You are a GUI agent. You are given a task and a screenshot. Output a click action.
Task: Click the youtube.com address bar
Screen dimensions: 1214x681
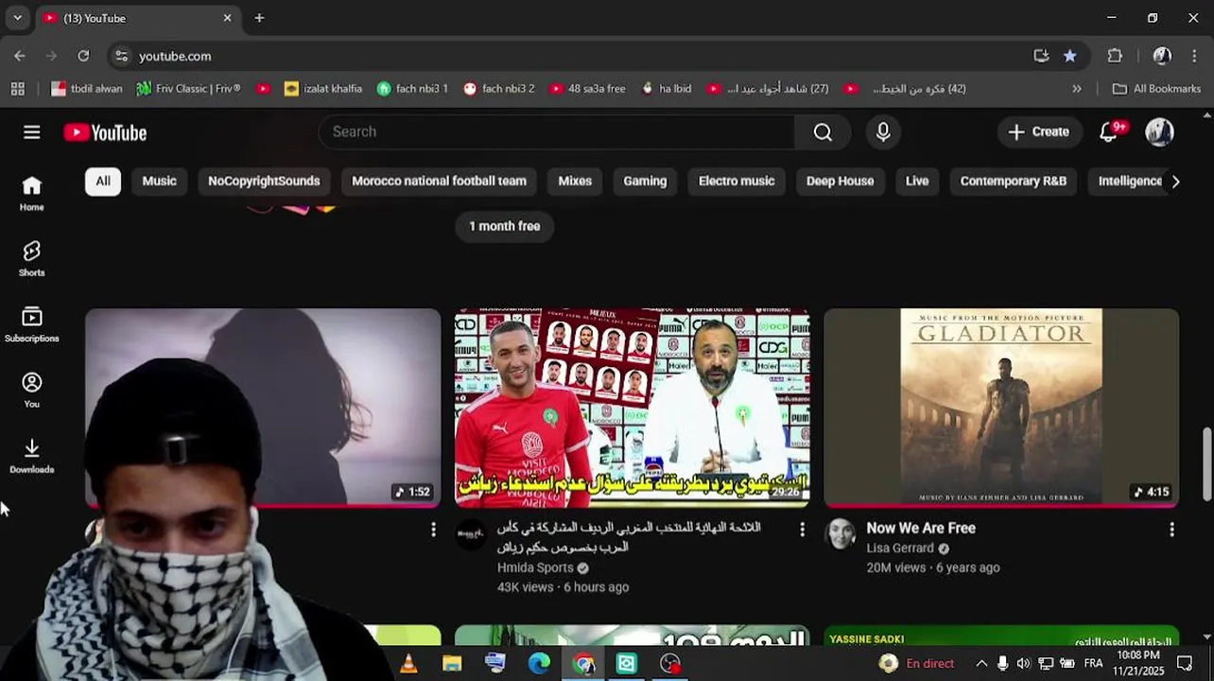point(567,56)
